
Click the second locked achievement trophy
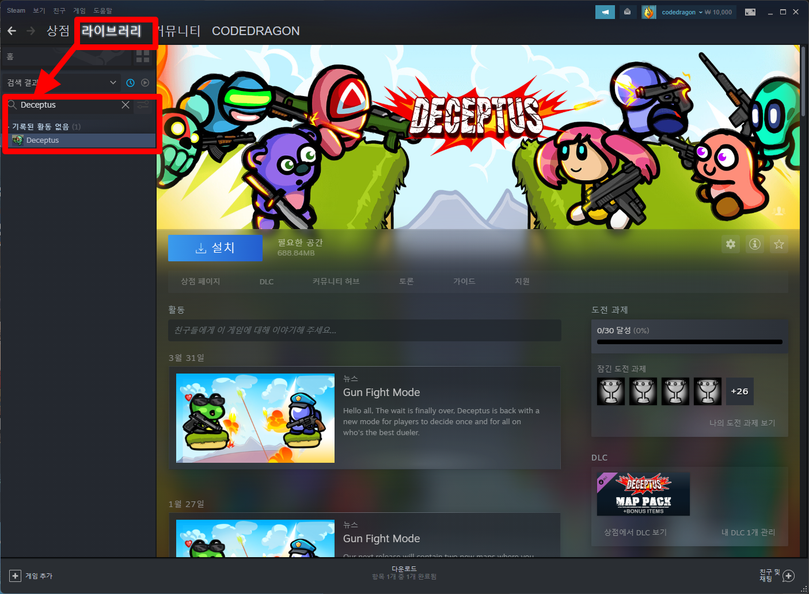[643, 391]
